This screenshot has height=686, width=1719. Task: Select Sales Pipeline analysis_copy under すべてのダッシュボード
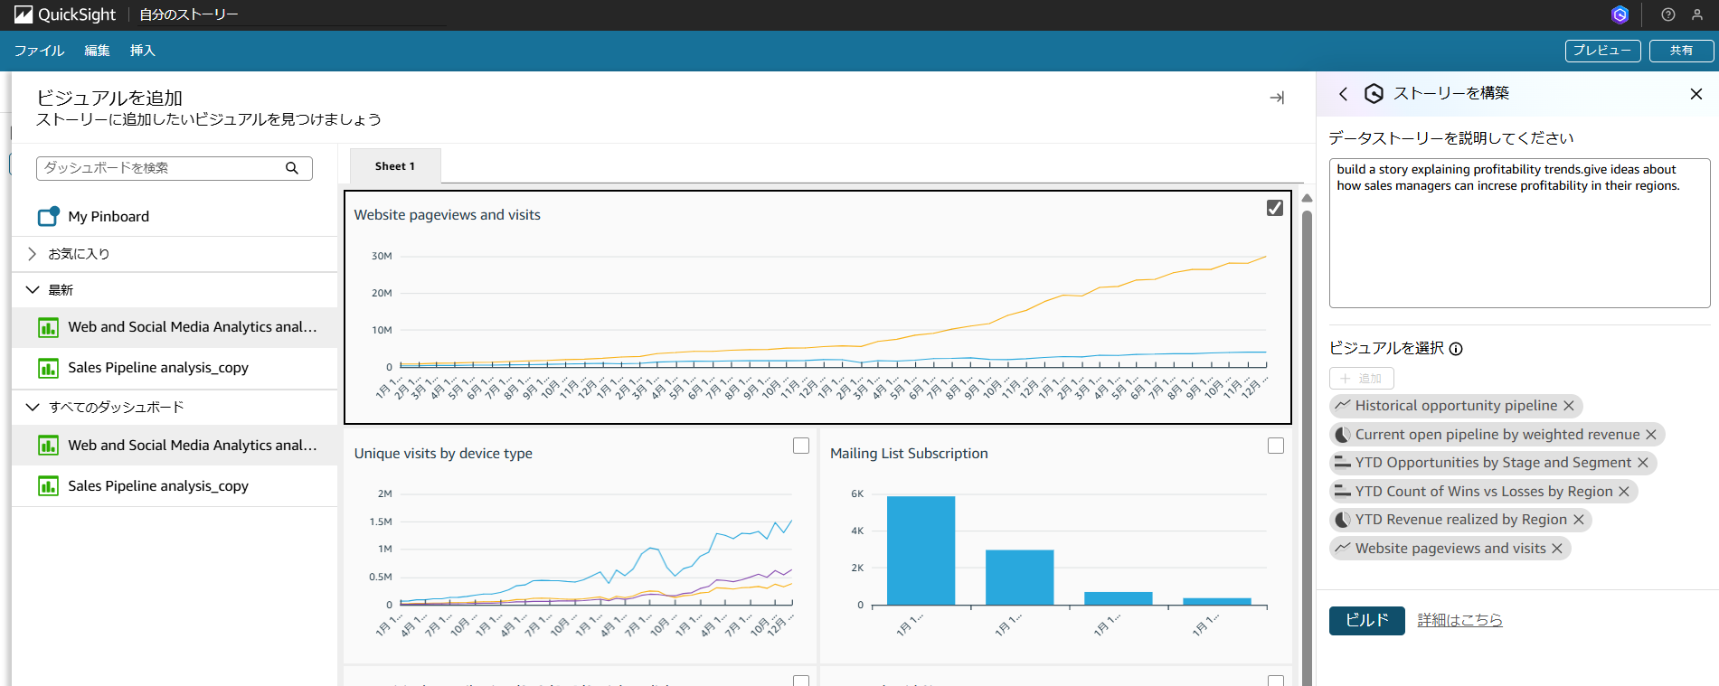(x=175, y=486)
